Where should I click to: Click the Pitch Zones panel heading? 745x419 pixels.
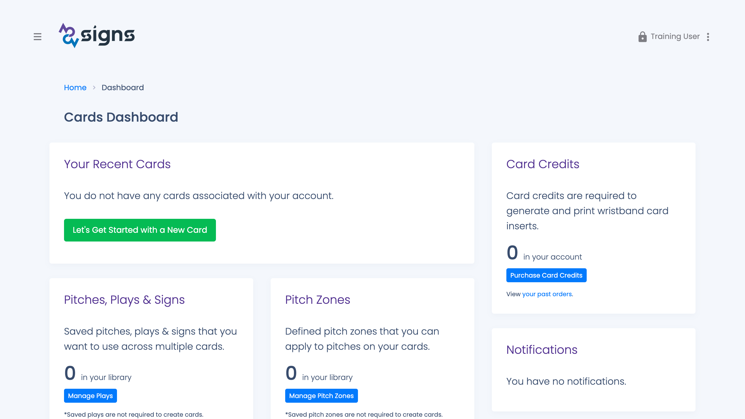[317, 300]
